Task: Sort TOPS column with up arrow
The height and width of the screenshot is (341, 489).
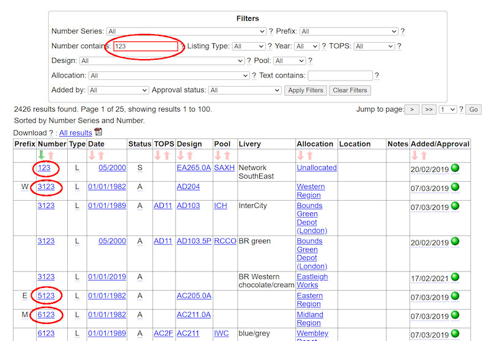Action: [x=167, y=155]
